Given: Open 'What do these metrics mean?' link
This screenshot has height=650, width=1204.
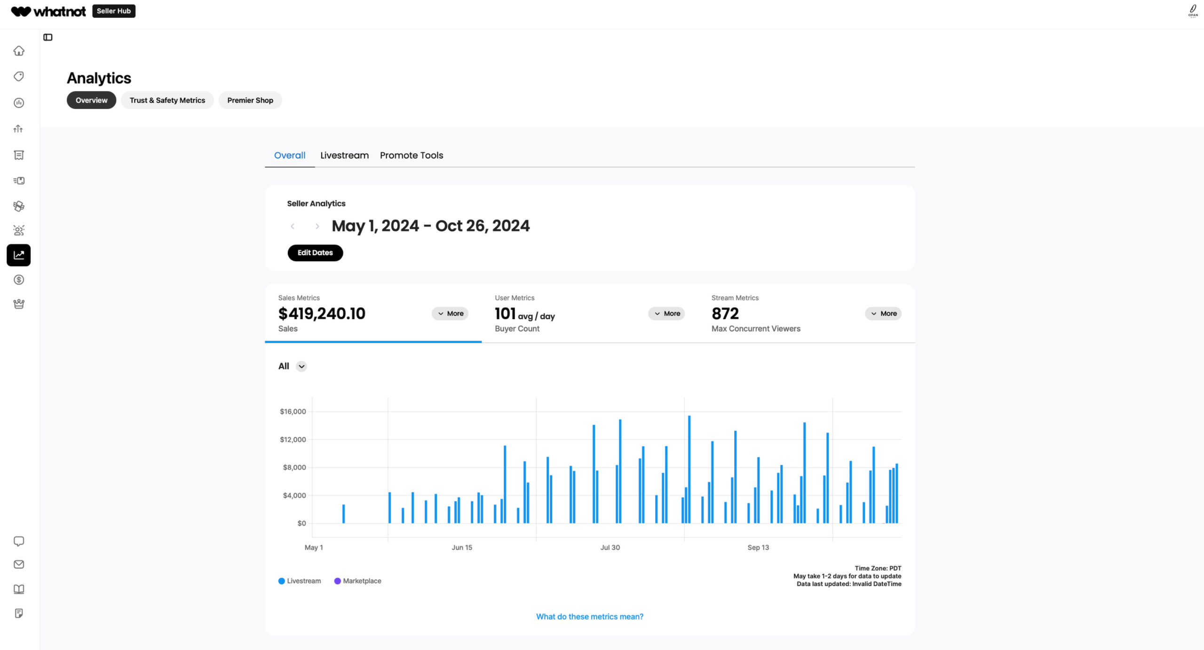Looking at the screenshot, I should point(590,617).
